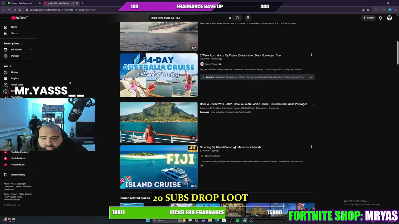This screenshot has width=399, height=224.
Task: Submit search with the magnifier button
Action: (237, 18)
